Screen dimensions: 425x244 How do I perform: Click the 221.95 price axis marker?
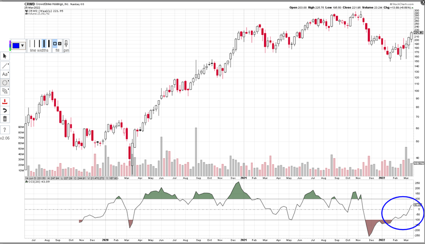point(418,33)
